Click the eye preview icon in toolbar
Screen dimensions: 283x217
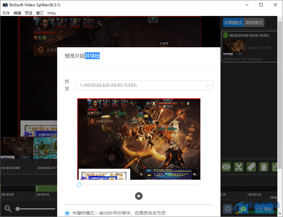(x=226, y=167)
